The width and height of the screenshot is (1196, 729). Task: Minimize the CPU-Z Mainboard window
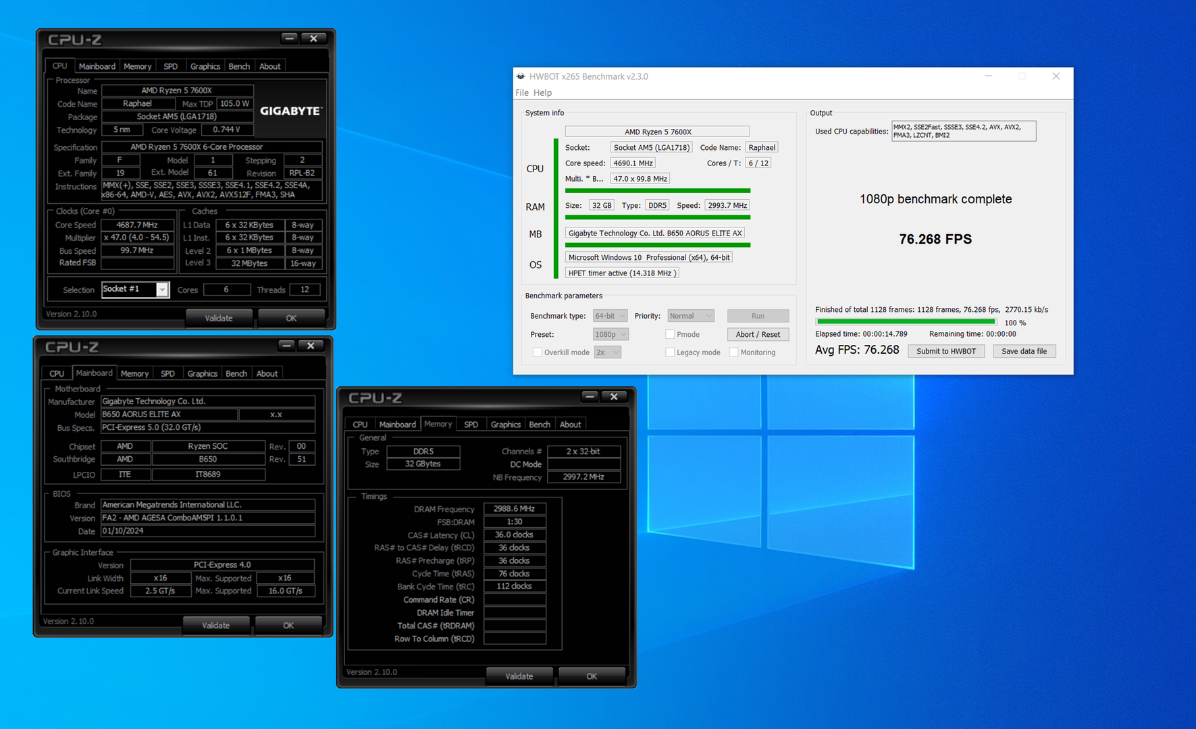(x=287, y=346)
